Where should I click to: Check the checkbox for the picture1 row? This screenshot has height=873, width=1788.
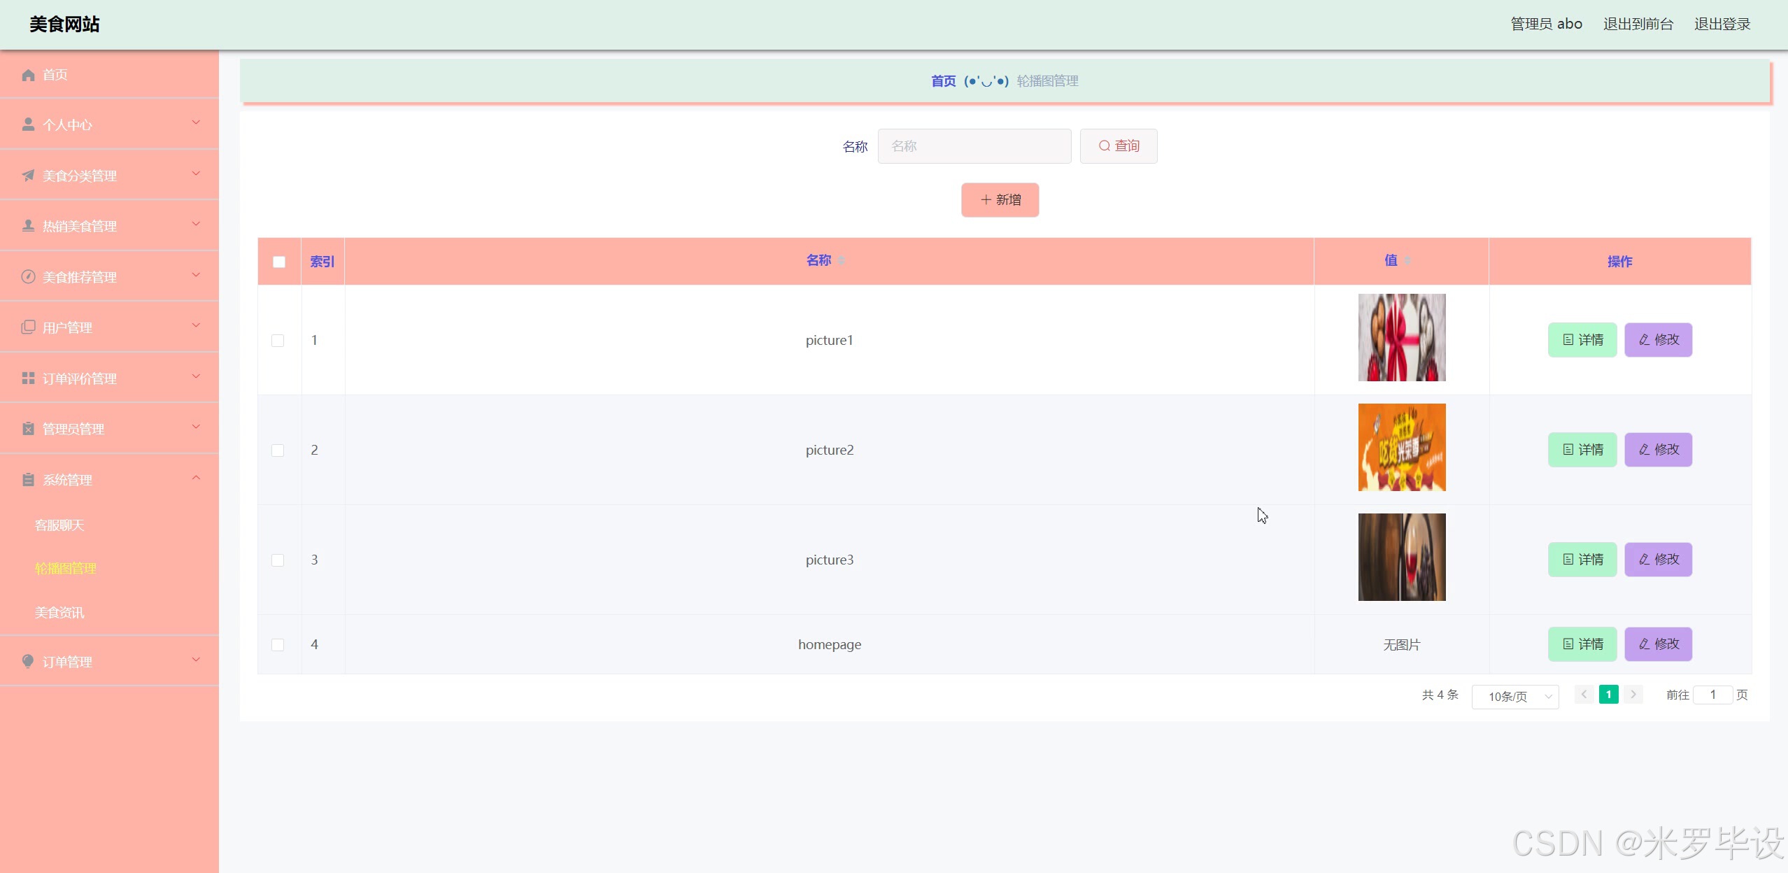click(x=278, y=341)
